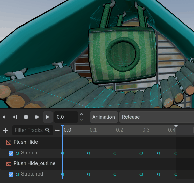Click the magnifier icon in Filter Tracks

point(48,130)
